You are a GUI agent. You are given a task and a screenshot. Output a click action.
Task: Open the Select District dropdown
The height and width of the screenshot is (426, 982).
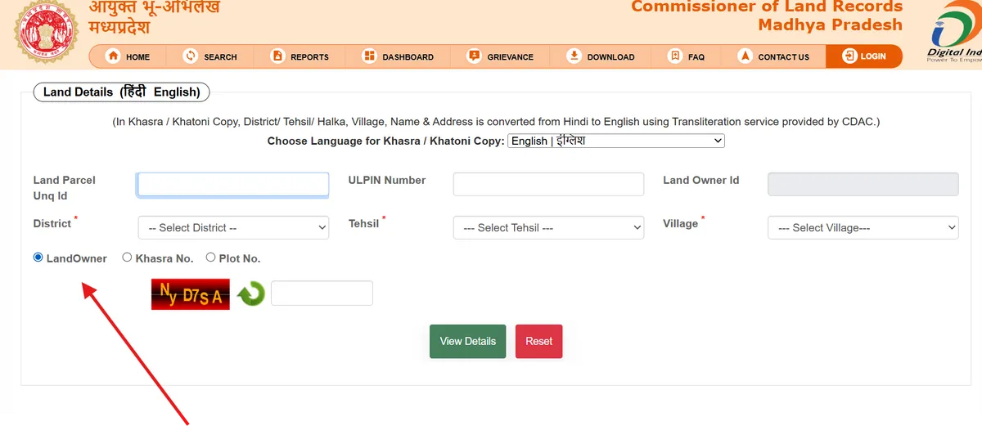point(233,227)
